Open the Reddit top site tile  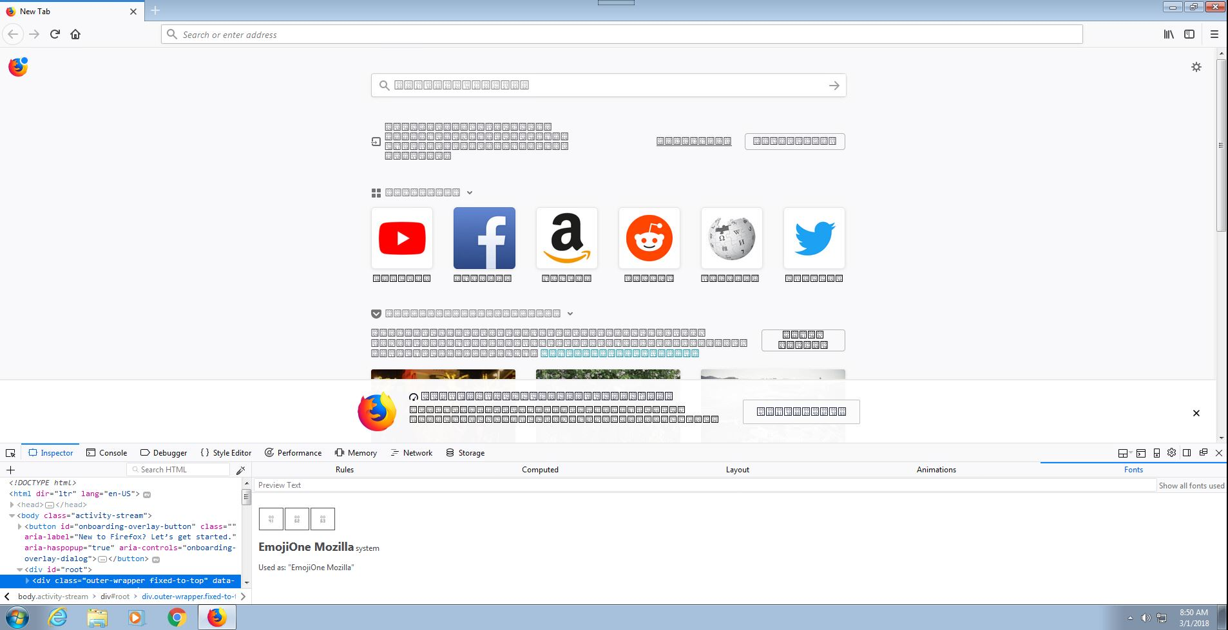click(x=649, y=238)
